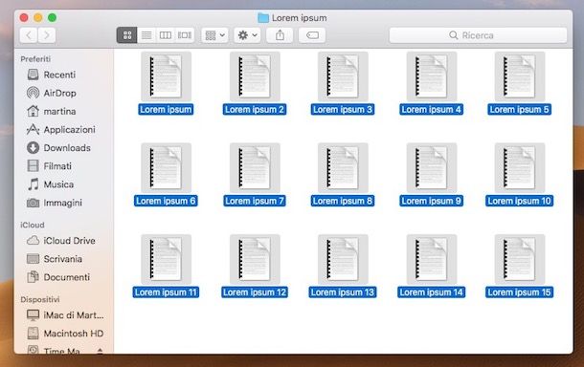Select the Lorem ipsum 6 file icon
This screenshot has width=584, height=367.
coord(167,167)
